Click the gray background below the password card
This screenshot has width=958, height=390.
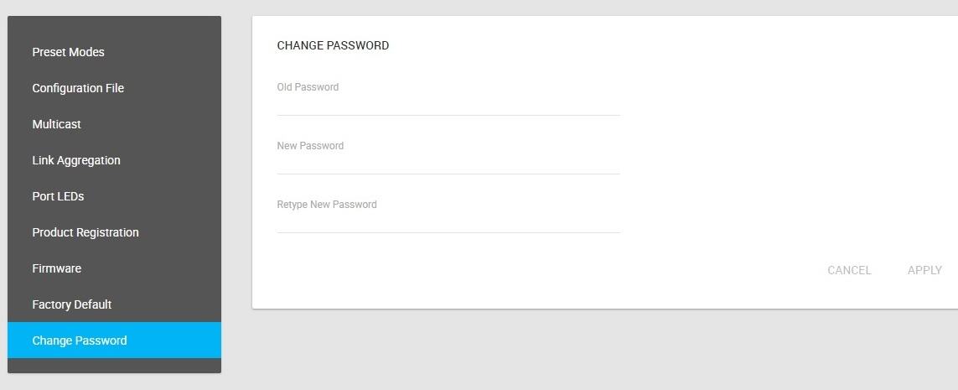tap(587, 352)
